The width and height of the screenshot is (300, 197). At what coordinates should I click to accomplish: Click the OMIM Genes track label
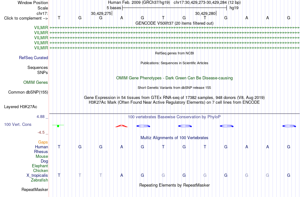(36, 83)
